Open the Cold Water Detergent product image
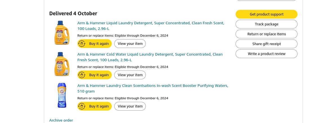 (x=62, y=64)
